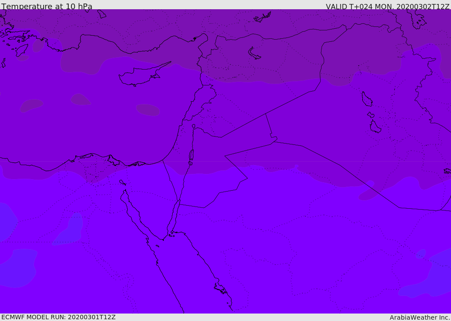This screenshot has height=321, width=451.
Task: Click the Sea of Galilee outline
Action: [x=194, y=126]
